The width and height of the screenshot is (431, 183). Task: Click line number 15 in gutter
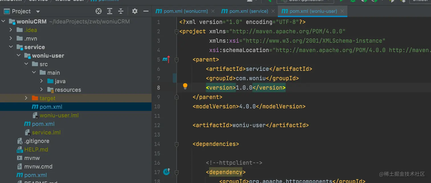(x=157, y=153)
